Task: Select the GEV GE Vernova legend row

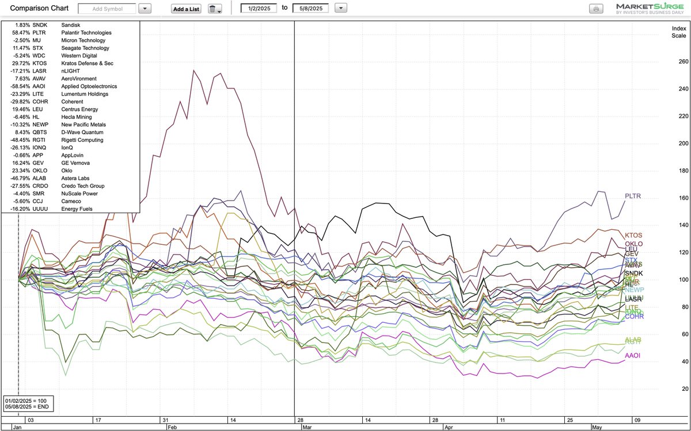Action: (x=70, y=163)
